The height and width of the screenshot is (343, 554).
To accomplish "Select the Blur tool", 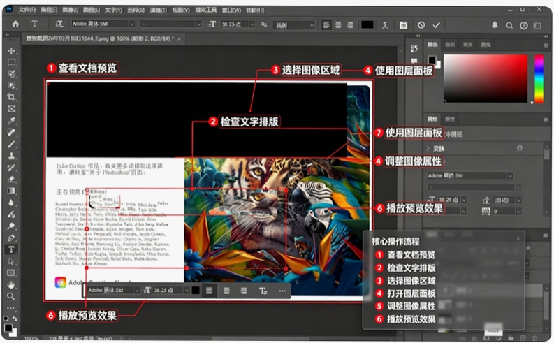I will [x=11, y=203].
